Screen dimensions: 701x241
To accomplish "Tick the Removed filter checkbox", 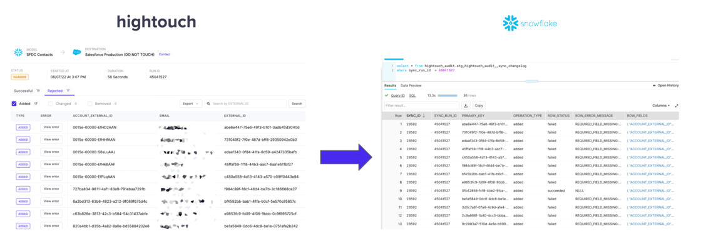I will [x=90, y=104].
